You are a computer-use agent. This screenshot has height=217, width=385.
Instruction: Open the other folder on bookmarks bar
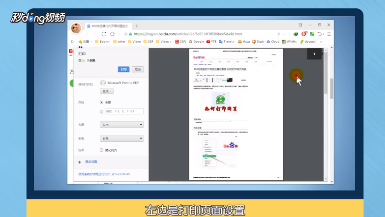tap(119, 42)
